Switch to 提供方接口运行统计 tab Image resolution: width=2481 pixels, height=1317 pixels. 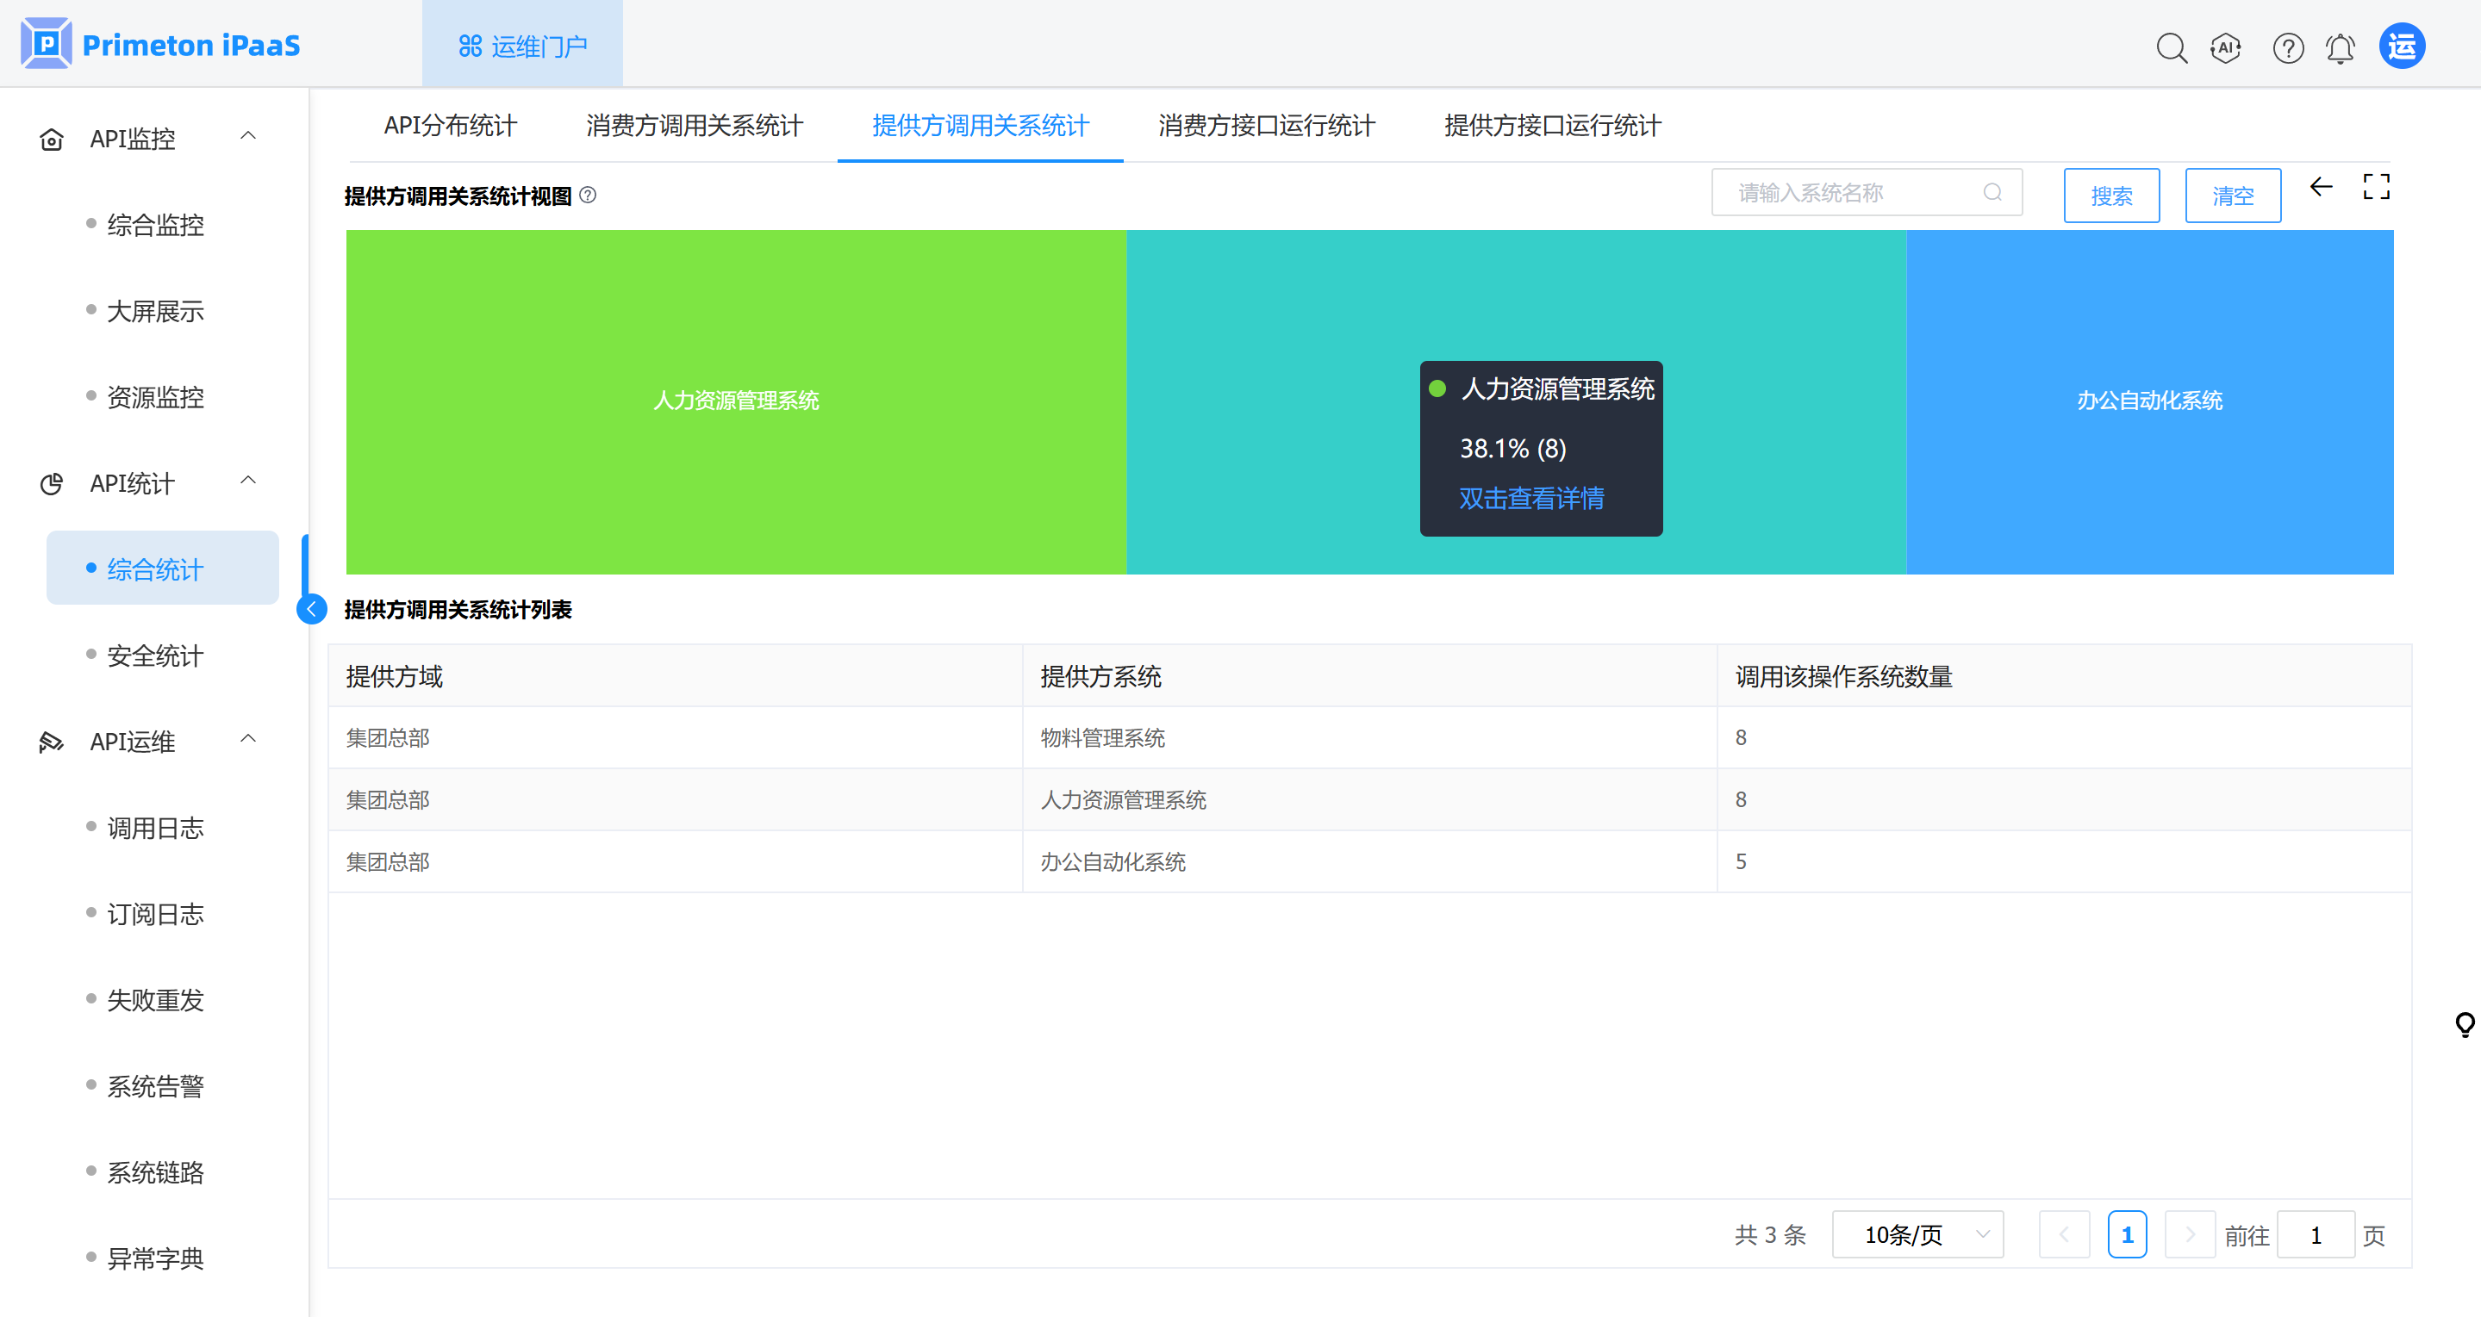[x=1551, y=125]
